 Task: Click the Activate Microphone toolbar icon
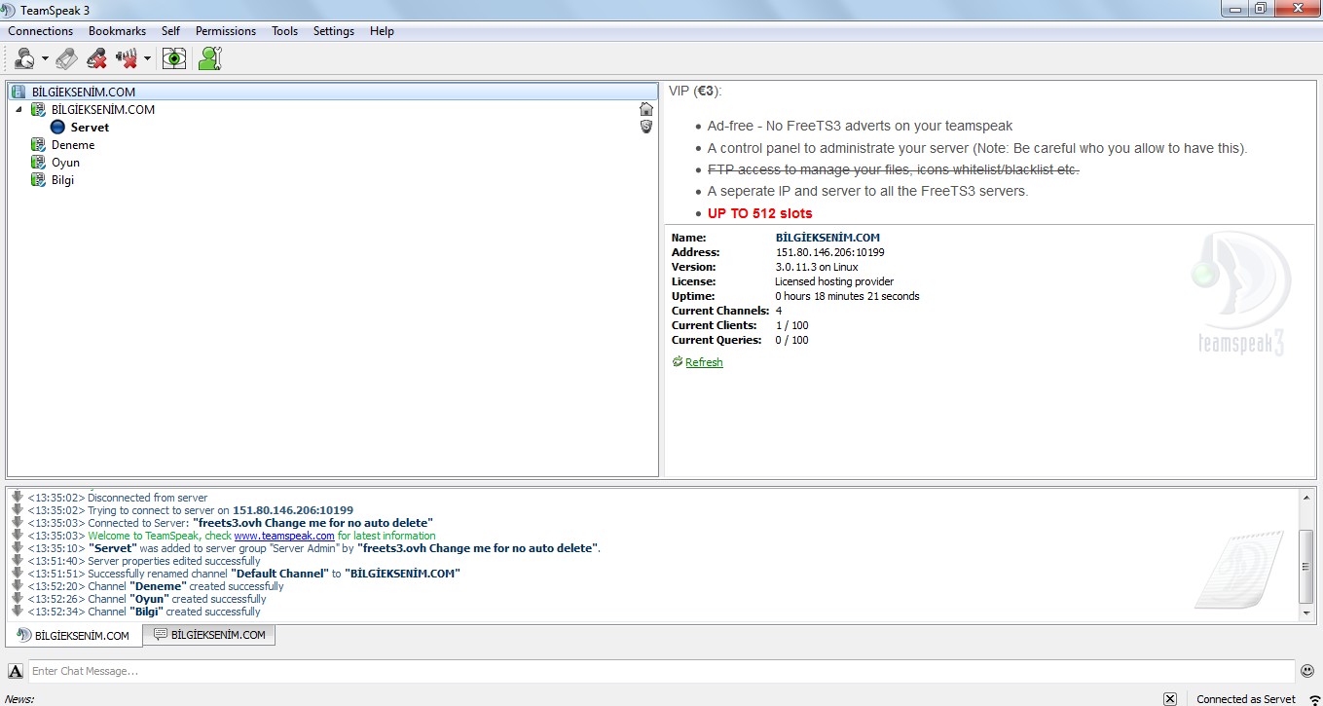tap(66, 59)
